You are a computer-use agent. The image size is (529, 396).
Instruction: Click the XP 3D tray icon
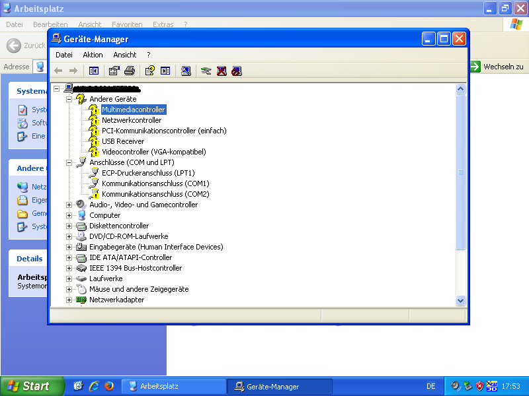tap(492, 386)
